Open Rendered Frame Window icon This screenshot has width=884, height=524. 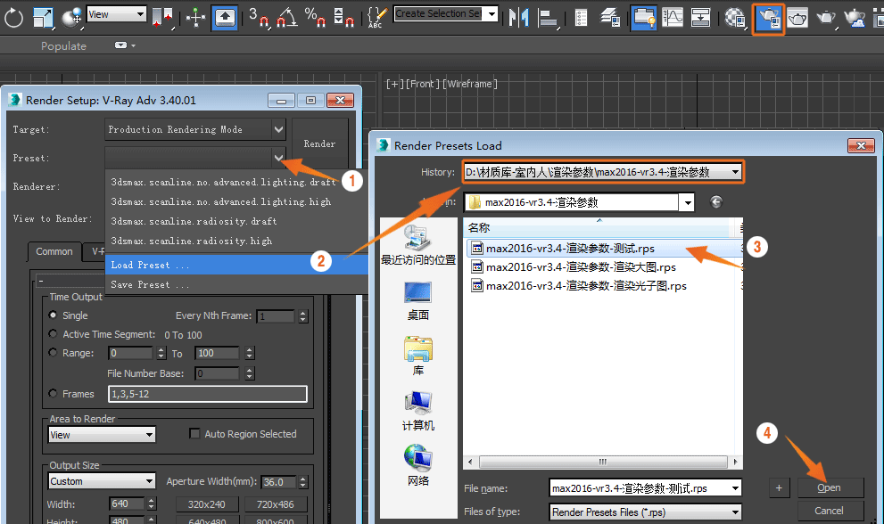(x=797, y=18)
